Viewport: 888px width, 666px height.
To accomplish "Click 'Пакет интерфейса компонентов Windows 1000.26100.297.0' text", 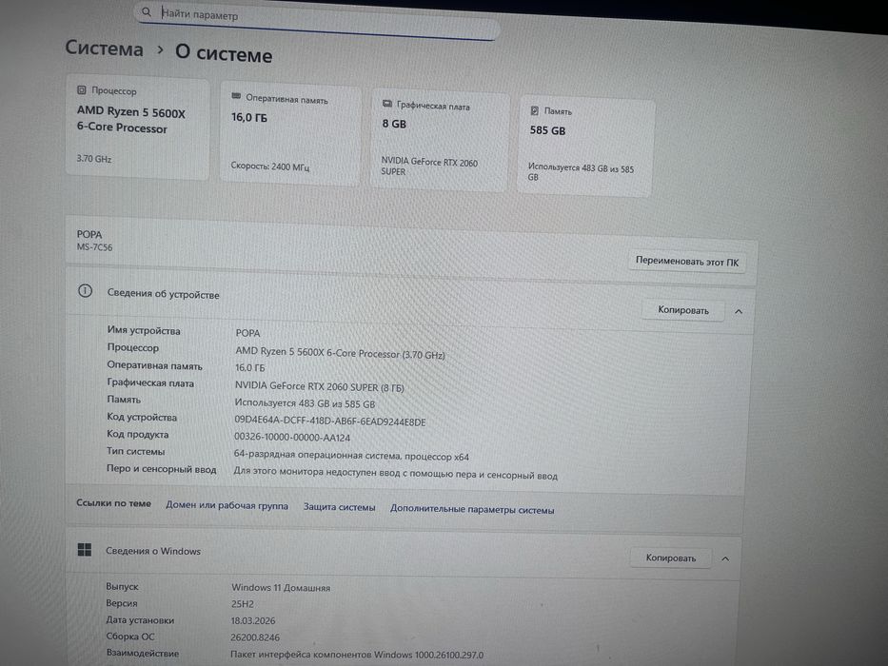I will 357,655.
